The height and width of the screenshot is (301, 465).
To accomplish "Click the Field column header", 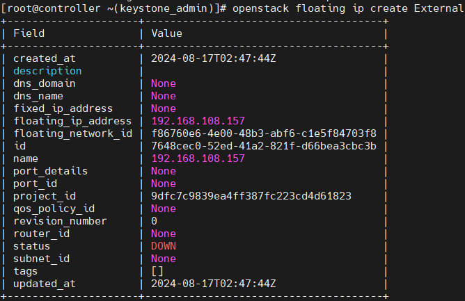I will coord(29,33).
